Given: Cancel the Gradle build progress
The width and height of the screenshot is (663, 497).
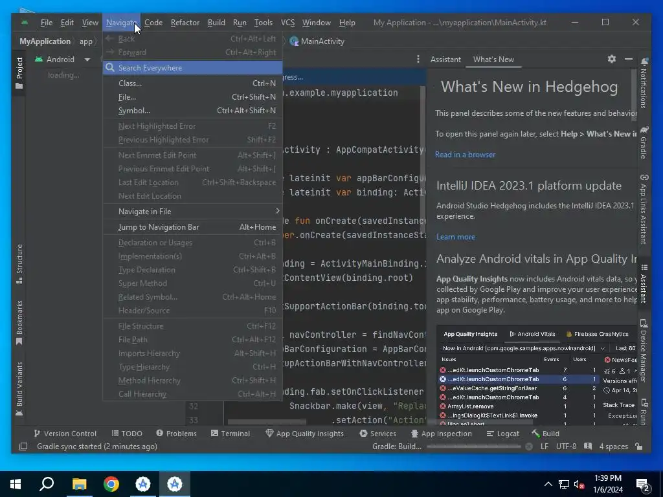Looking at the screenshot, I should [528, 447].
